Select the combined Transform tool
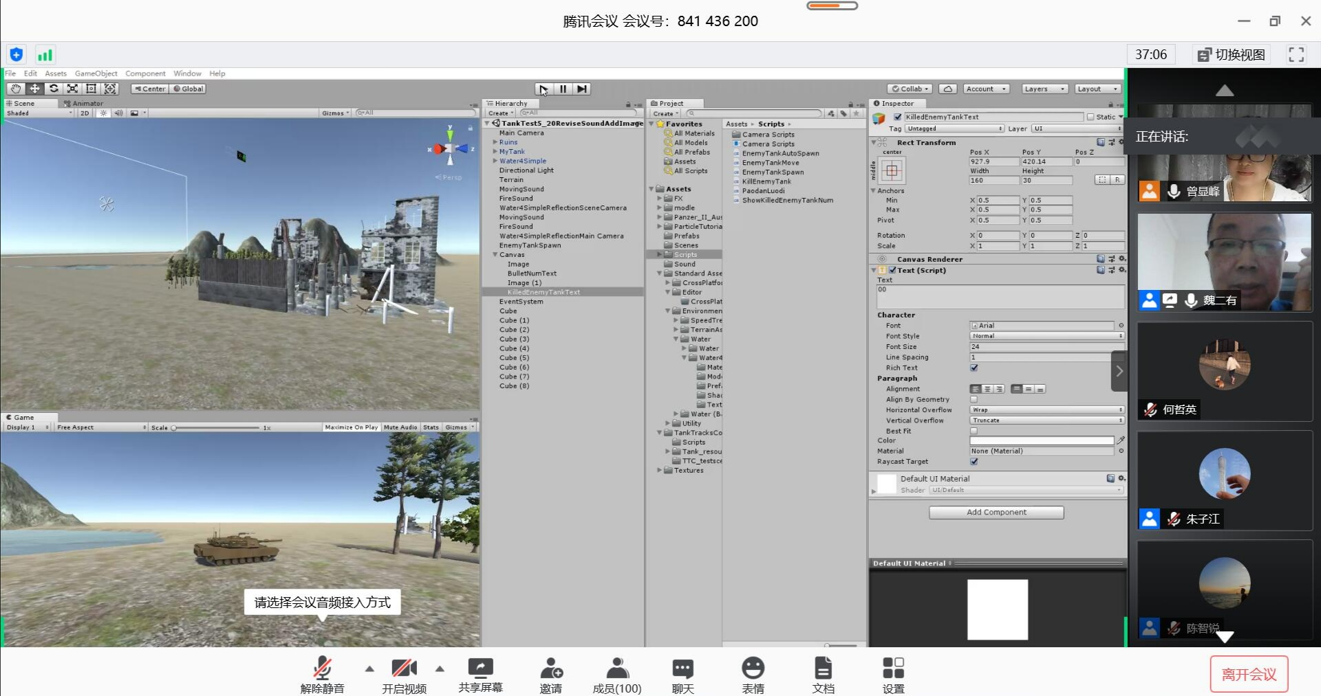This screenshot has width=1321, height=696. click(x=109, y=89)
